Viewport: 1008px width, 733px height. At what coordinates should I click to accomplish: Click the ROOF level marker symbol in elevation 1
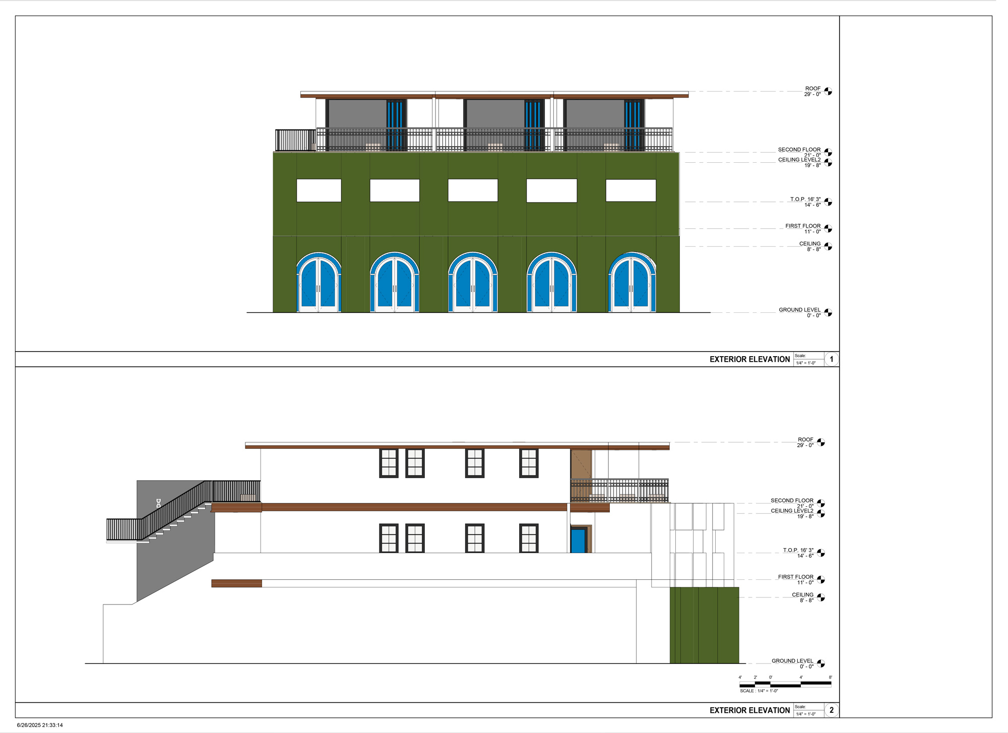pos(828,91)
